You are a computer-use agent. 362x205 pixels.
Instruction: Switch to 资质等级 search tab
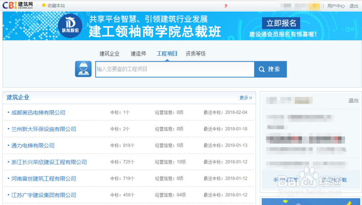(195, 54)
